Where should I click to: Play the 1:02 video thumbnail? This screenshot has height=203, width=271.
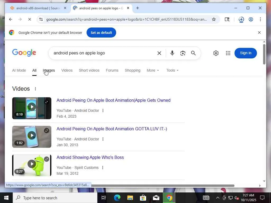click(x=32, y=137)
